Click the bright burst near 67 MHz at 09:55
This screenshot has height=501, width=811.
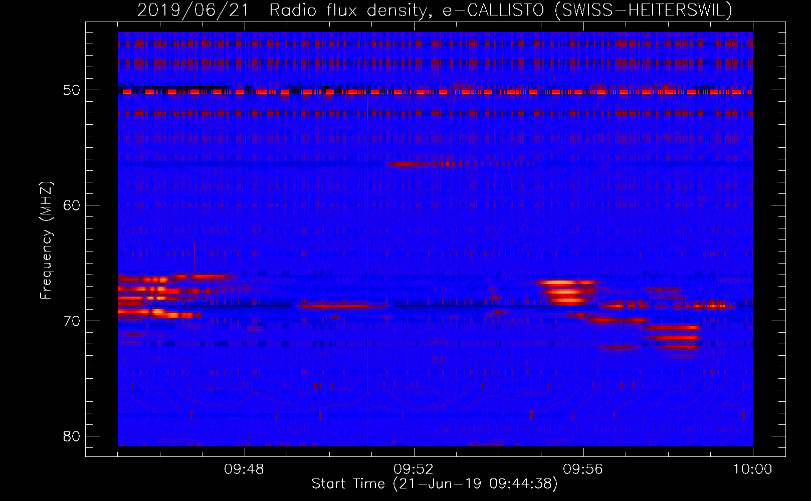coord(567,292)
